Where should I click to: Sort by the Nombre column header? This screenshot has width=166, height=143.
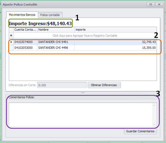pos(56,30)
